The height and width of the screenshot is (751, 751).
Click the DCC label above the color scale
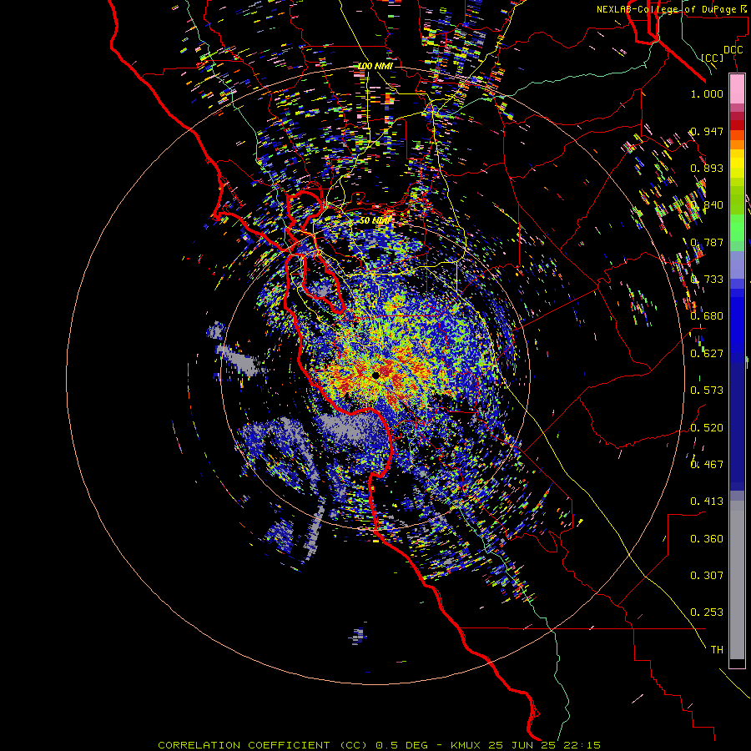point(733,50)
